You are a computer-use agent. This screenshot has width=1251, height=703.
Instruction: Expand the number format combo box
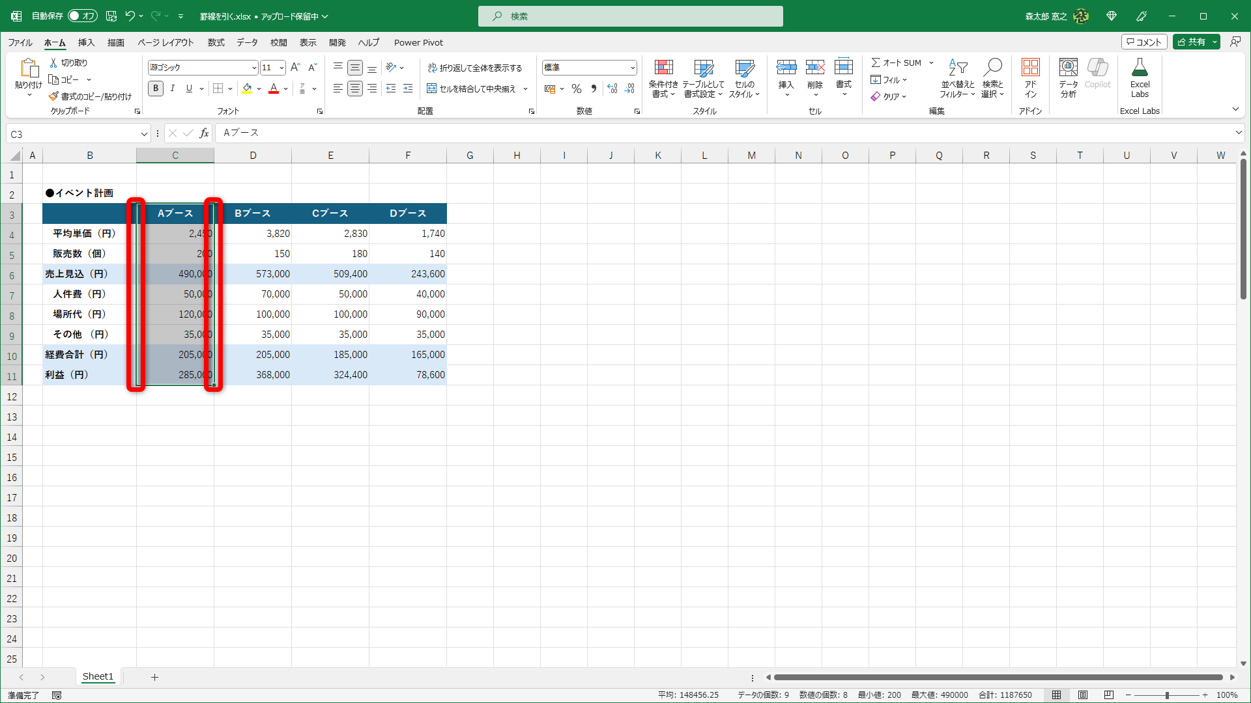[632, 68]
